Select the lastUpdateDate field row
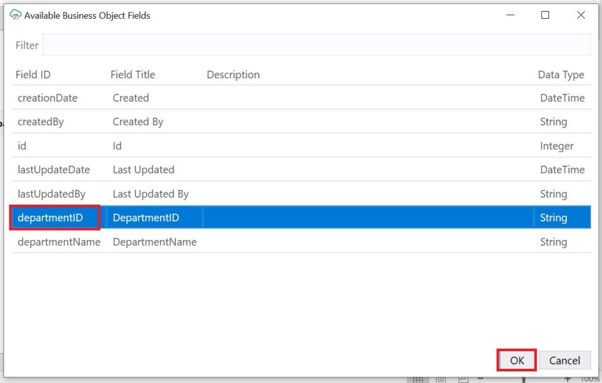 pyautogui.click(x=53, y=169)
